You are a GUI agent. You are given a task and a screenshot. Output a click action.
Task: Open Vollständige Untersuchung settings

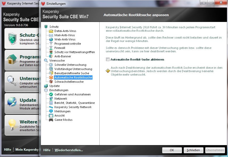[73, 69]
